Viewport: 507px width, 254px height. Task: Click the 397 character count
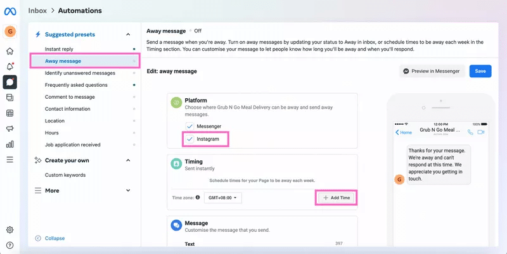[339, 243]
